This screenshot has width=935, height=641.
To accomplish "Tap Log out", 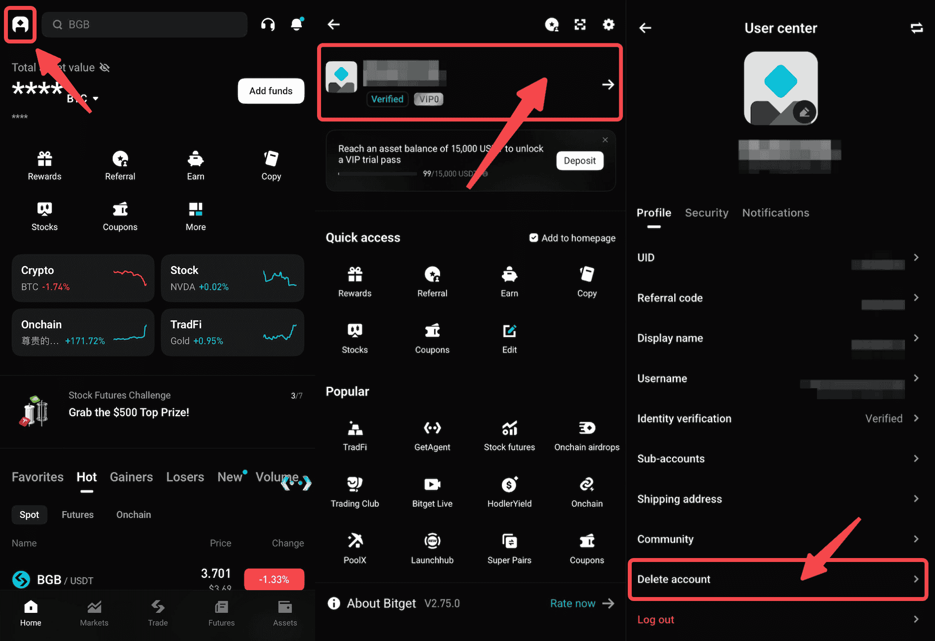I will pyautogui.click(x=655, y=619).
